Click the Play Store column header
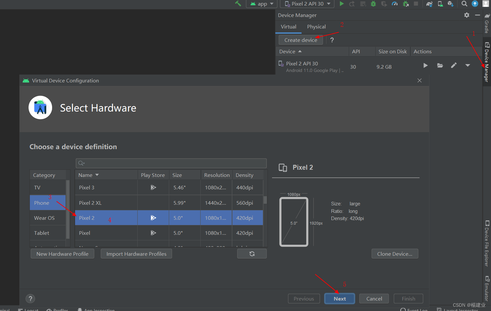Screen dimensions: 491x311 [x=153, y=175]
